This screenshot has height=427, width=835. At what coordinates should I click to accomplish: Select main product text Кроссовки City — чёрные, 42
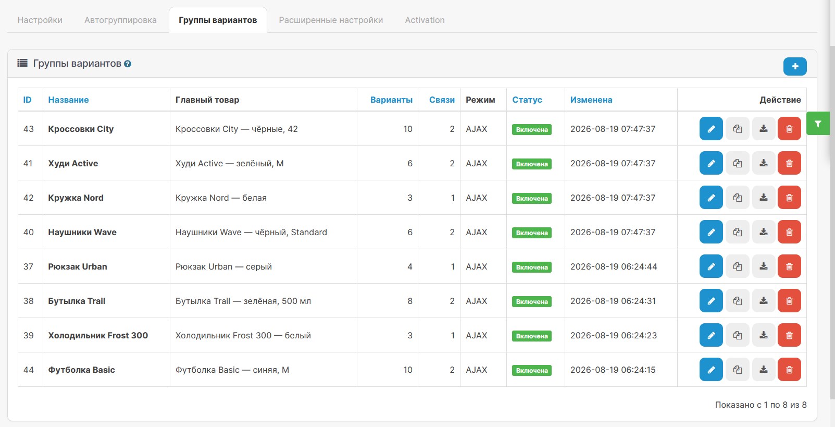(x=236, y=129)
